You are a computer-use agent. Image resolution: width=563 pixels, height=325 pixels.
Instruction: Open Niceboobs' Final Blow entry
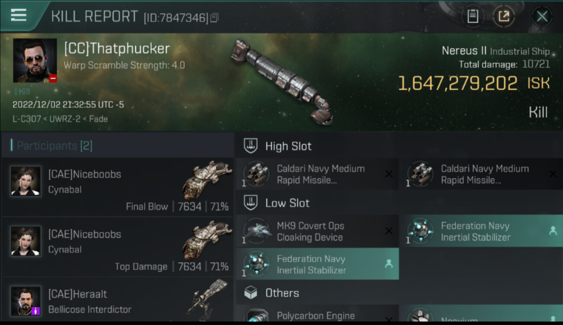point(117,187)
